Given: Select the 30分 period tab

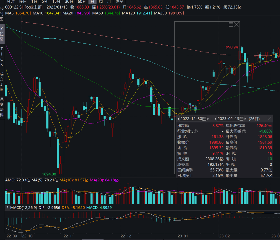Looking at the screenshot, I should click(69, 2).
